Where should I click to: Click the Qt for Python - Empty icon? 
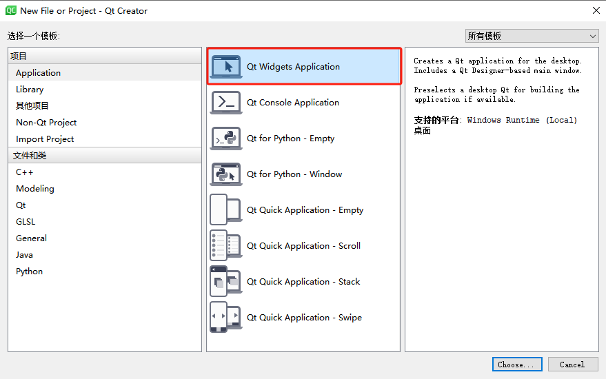[226, 139]
